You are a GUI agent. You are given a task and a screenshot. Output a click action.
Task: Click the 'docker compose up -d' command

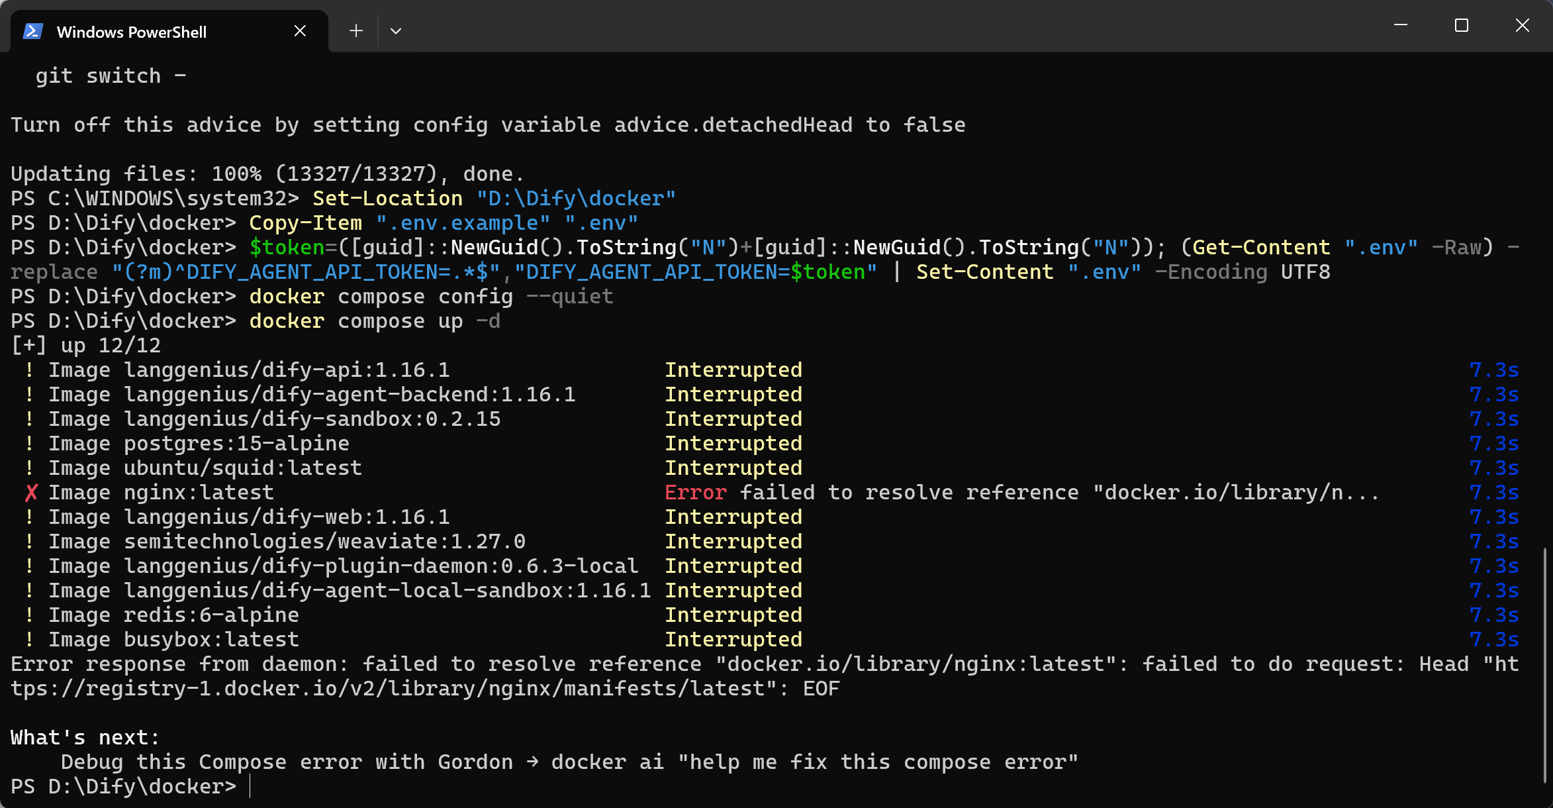tap(375, 321)
